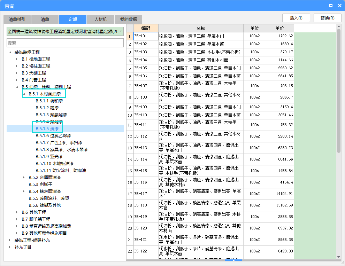
Task: Collapse the B.5.1 木材面油漆 node
Action: [24, 94]
